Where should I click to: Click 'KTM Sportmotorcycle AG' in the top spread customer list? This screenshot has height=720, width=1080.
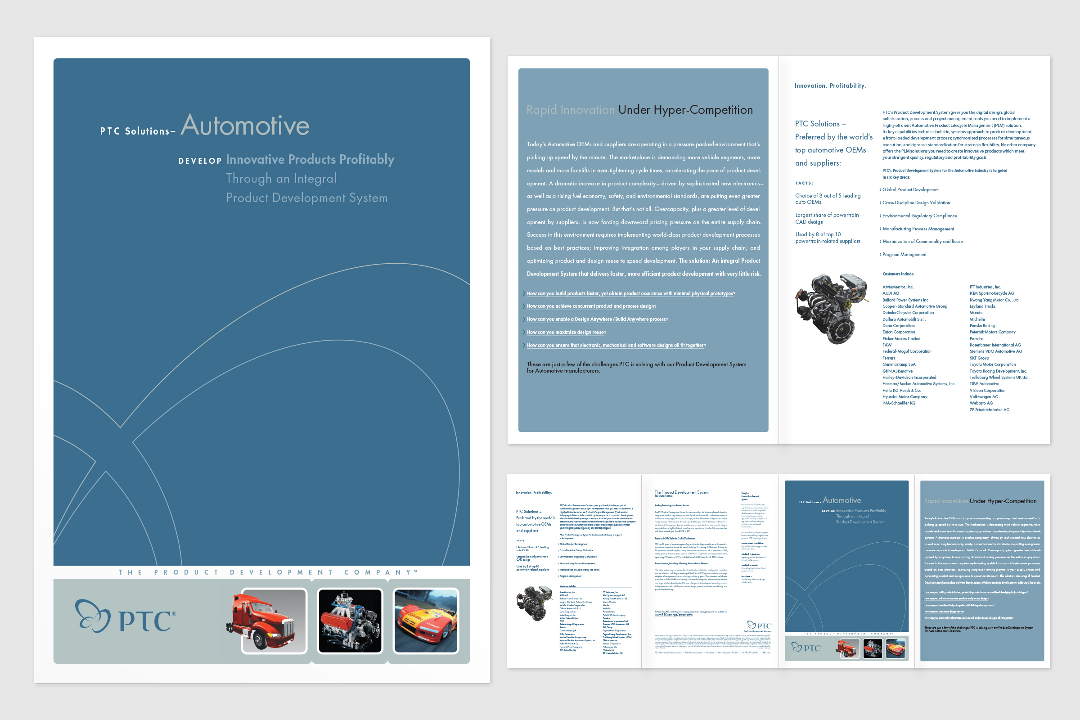point(992,293)
